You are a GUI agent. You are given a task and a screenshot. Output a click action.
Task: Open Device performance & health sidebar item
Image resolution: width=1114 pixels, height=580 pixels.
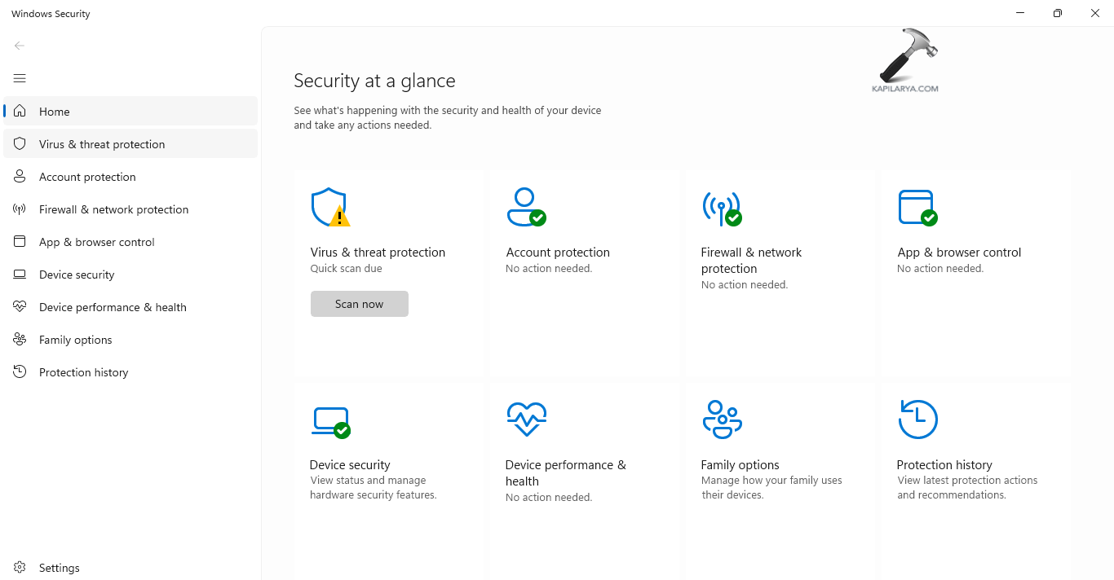pyautogui.click(x=113, y=307)
